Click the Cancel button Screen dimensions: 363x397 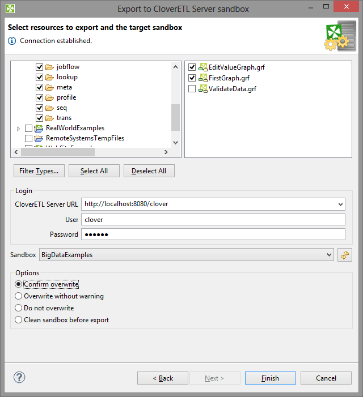pyautogui.click(x=326, y=378)
